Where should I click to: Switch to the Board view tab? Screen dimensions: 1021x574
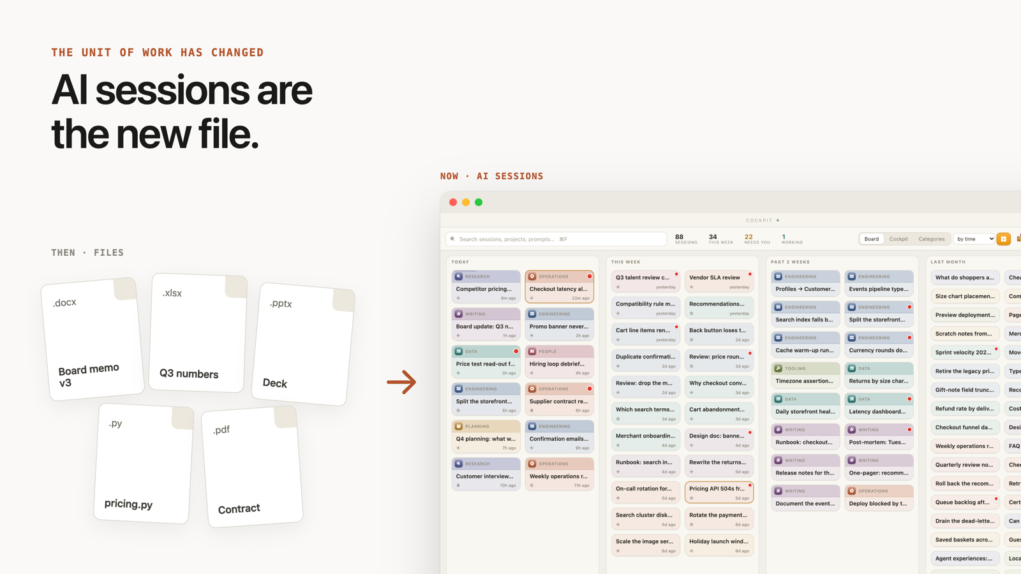click(x=872, y=239)
